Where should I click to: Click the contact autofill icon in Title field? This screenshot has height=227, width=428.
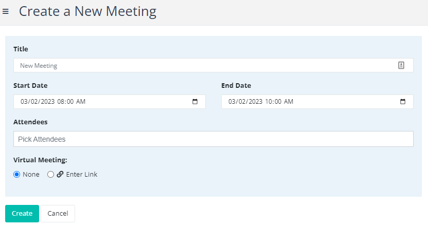point(401,65)
